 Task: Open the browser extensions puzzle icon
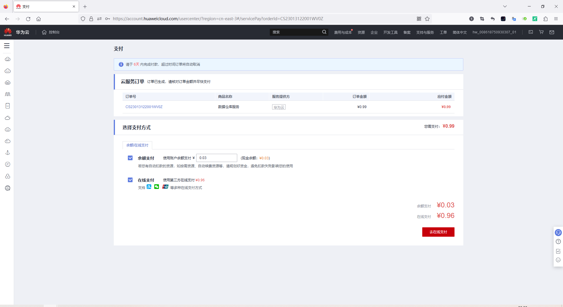pos(545,19)
